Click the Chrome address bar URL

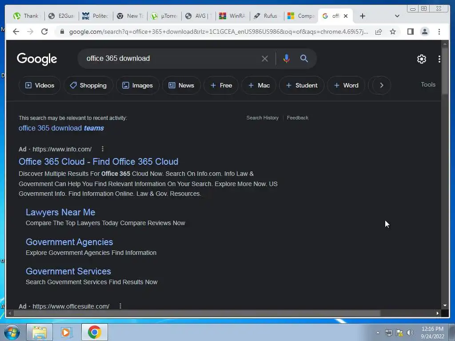[x=219, y=32]
